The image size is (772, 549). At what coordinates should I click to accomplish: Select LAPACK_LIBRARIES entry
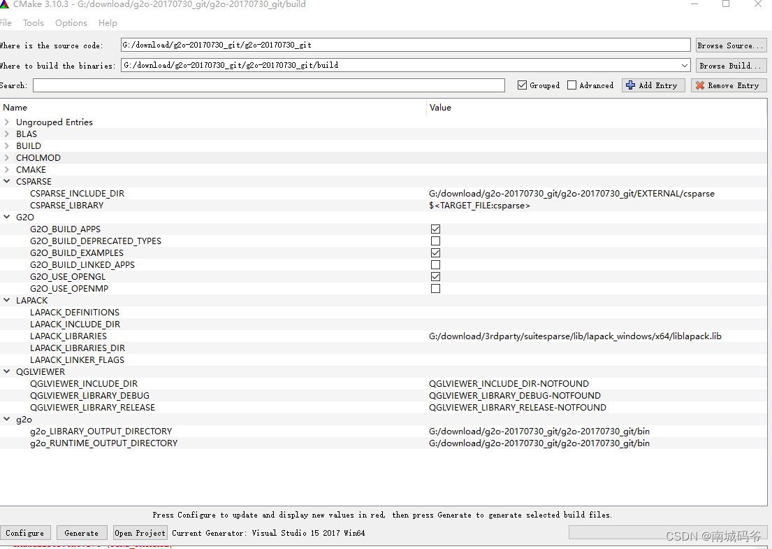pos(68,336)
